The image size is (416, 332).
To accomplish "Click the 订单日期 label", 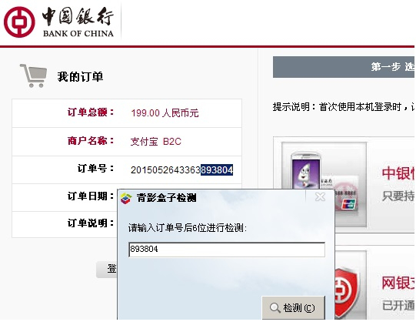I will coord(90,196).
